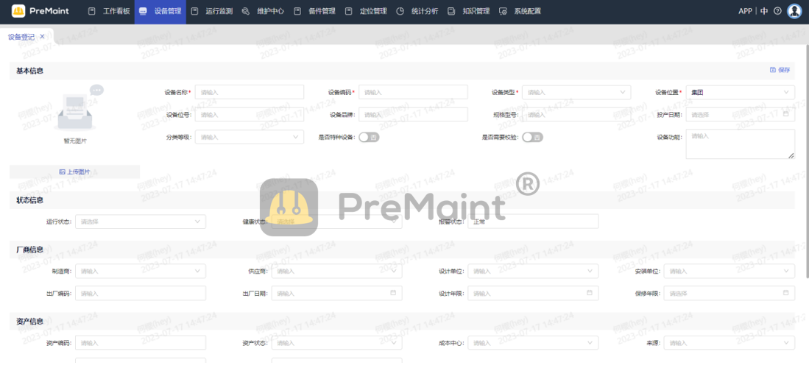Click calendar icon in 出厂日期 field
The width and height of the screenshot is (809, 382).
393,293
